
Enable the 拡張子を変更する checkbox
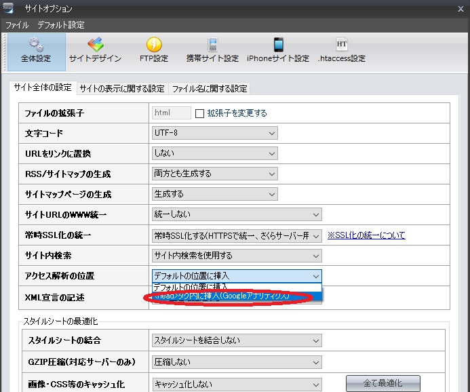pos(200,113)
